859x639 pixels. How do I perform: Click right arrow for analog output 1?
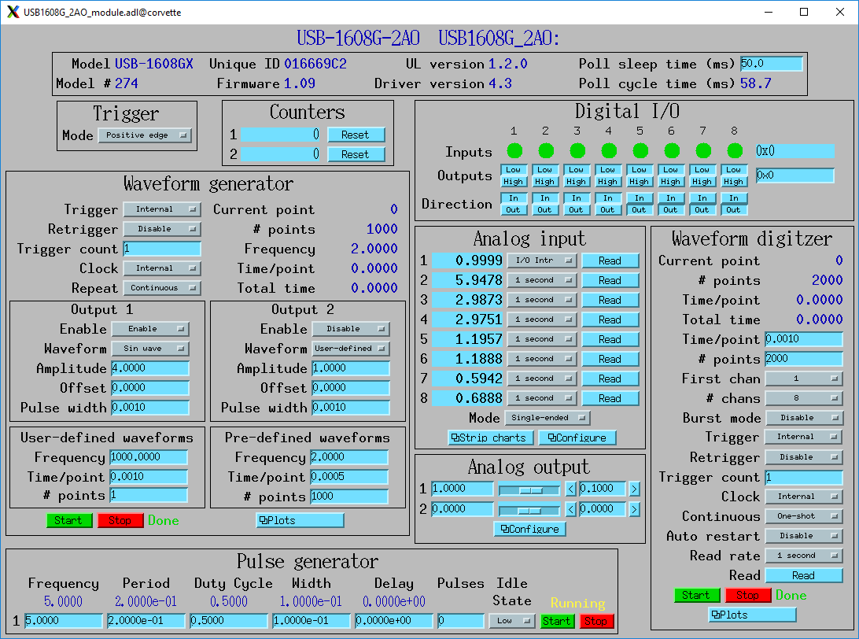(x=634, y=488)
